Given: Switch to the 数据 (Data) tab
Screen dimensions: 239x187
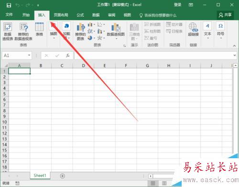Looking at the screenshot, I should 96,15.
